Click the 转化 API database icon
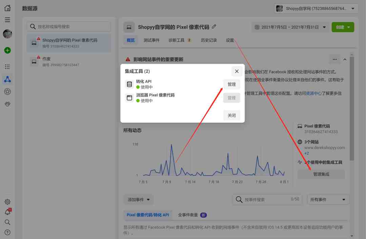 [x=129, y=84]
